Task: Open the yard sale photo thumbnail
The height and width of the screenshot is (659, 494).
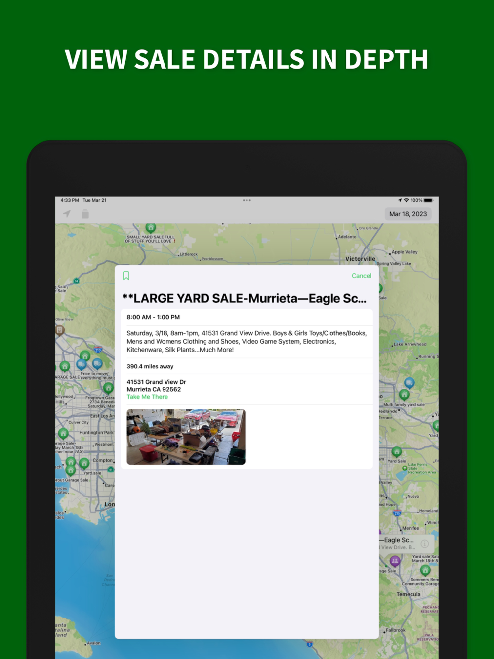Action: [x=186, y=437]
